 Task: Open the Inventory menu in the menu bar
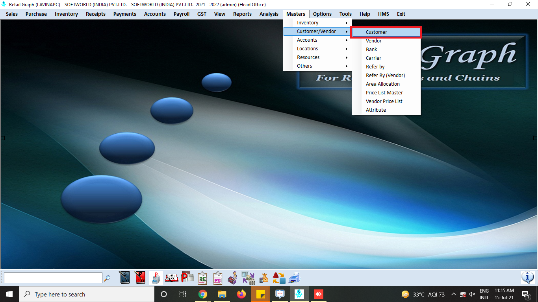tap(66, 14)
